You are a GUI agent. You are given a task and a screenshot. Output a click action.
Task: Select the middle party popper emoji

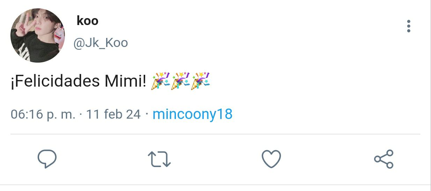(180, 80)
